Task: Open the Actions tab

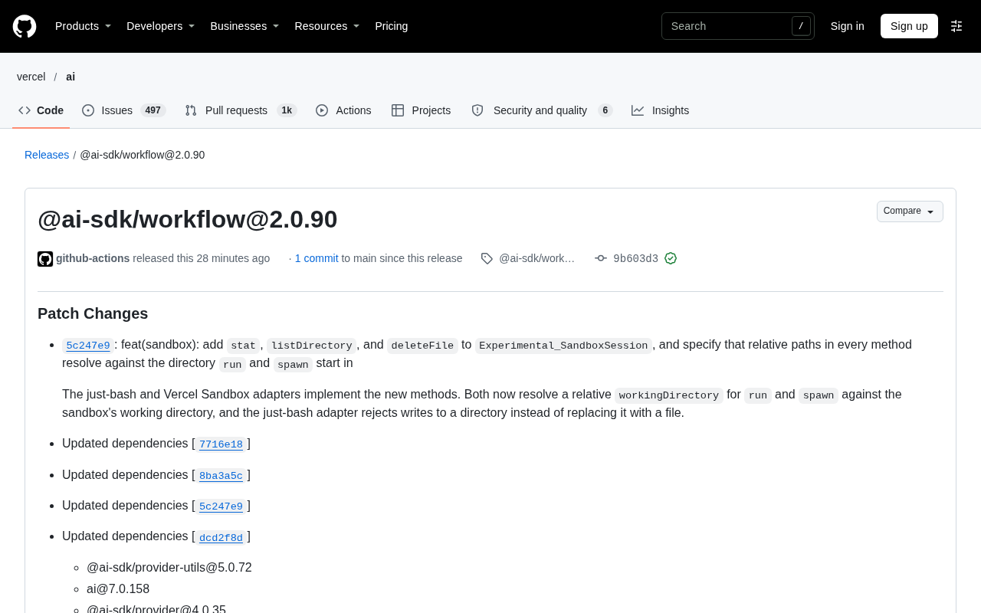Action: pos(343,110)
